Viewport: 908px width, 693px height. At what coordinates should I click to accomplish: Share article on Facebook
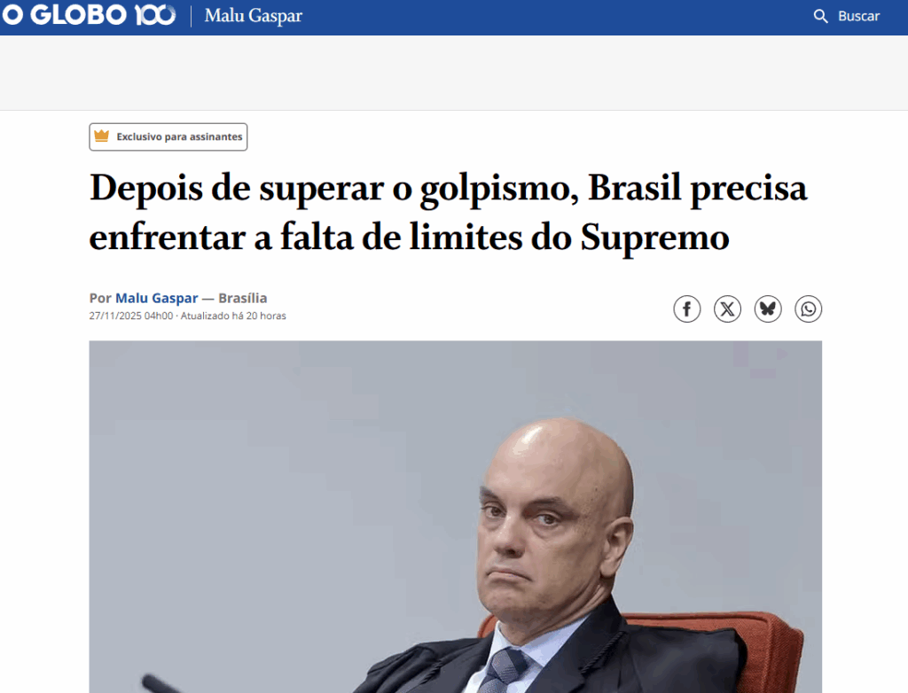coord(687,308)
